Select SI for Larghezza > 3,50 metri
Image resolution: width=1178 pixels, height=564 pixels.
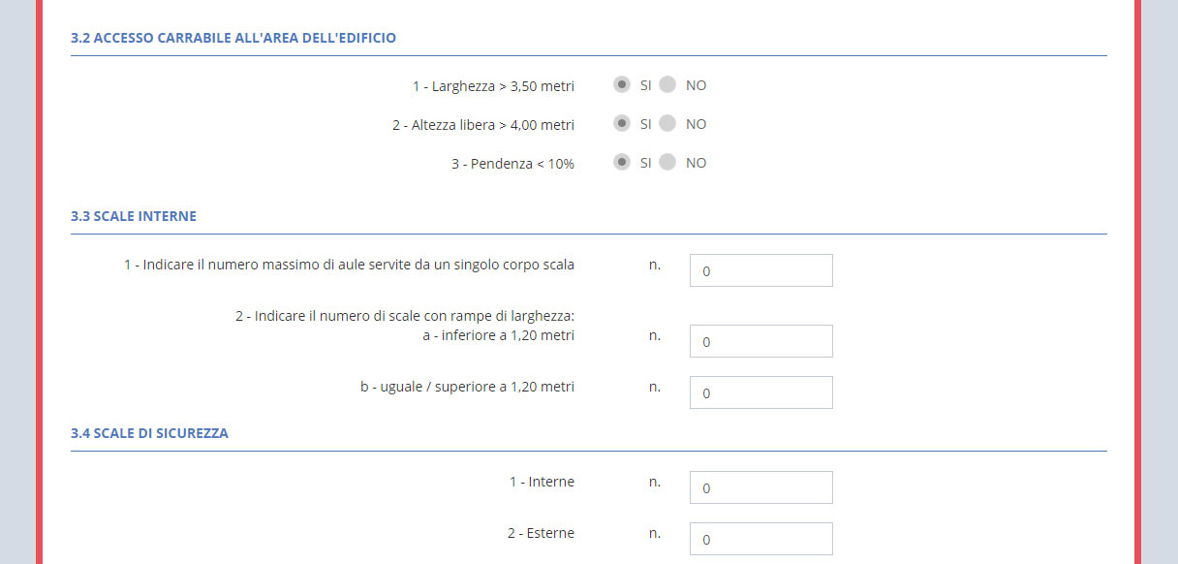pos(622,84)
